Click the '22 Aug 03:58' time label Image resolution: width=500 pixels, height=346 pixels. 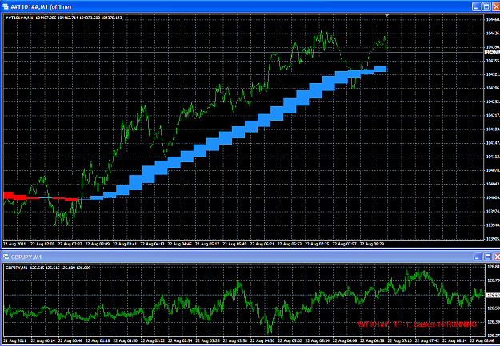click(234, 341)
